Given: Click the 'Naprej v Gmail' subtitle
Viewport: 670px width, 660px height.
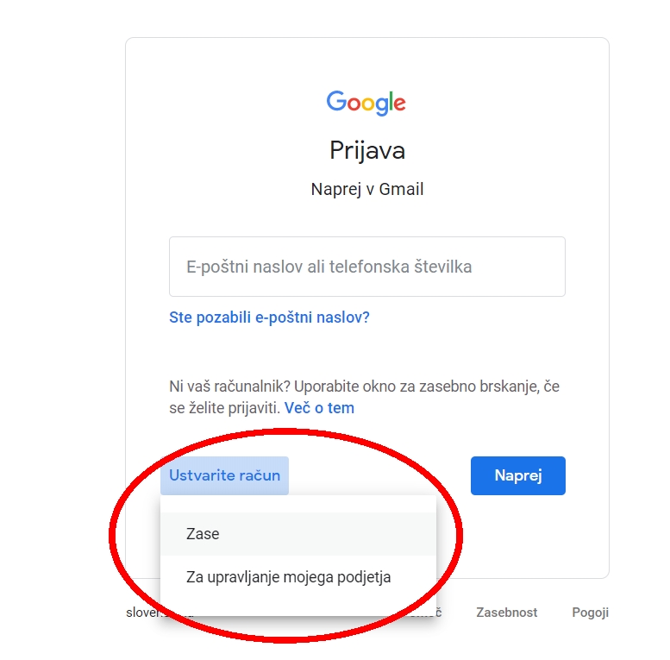Looking at the screenshot, I should point(366,189).
